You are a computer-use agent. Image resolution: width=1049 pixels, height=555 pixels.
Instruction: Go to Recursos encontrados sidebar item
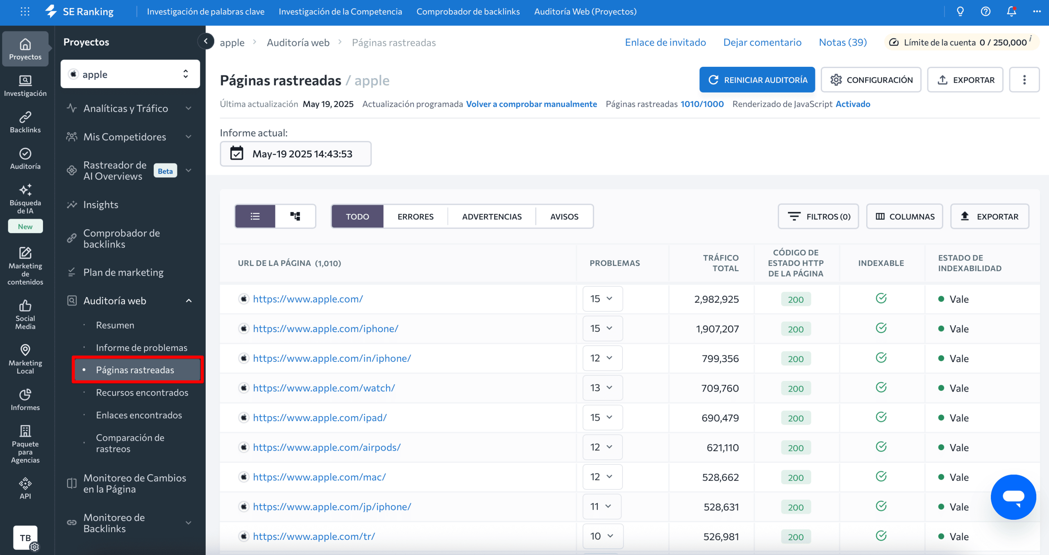[142, 392]
